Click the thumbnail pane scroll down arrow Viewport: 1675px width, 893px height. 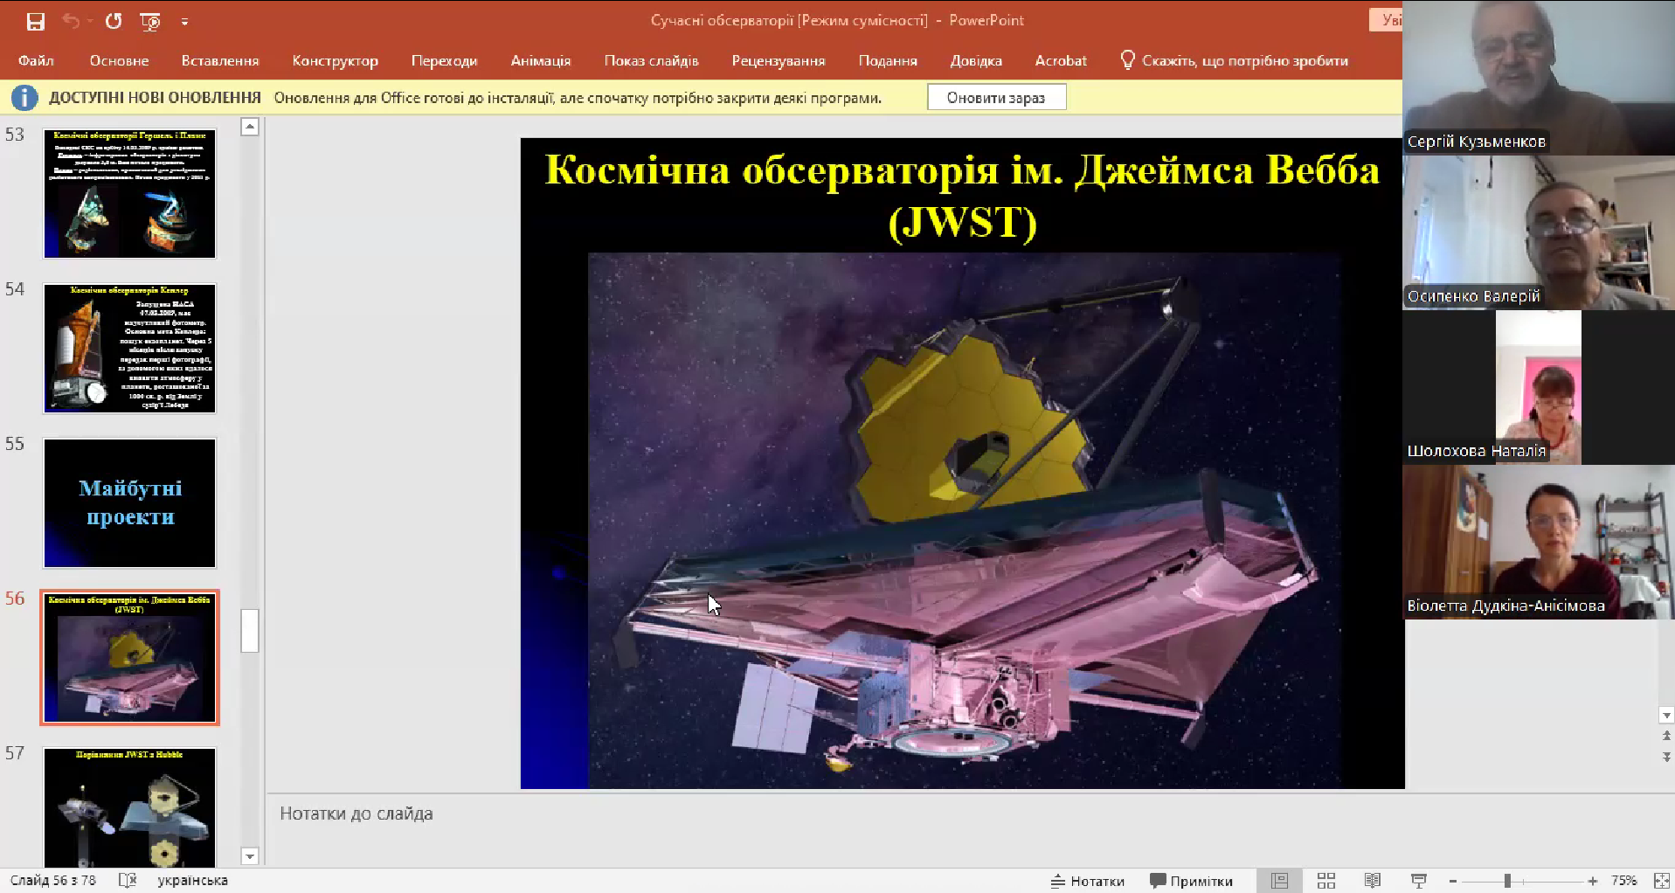click(250, 856)
